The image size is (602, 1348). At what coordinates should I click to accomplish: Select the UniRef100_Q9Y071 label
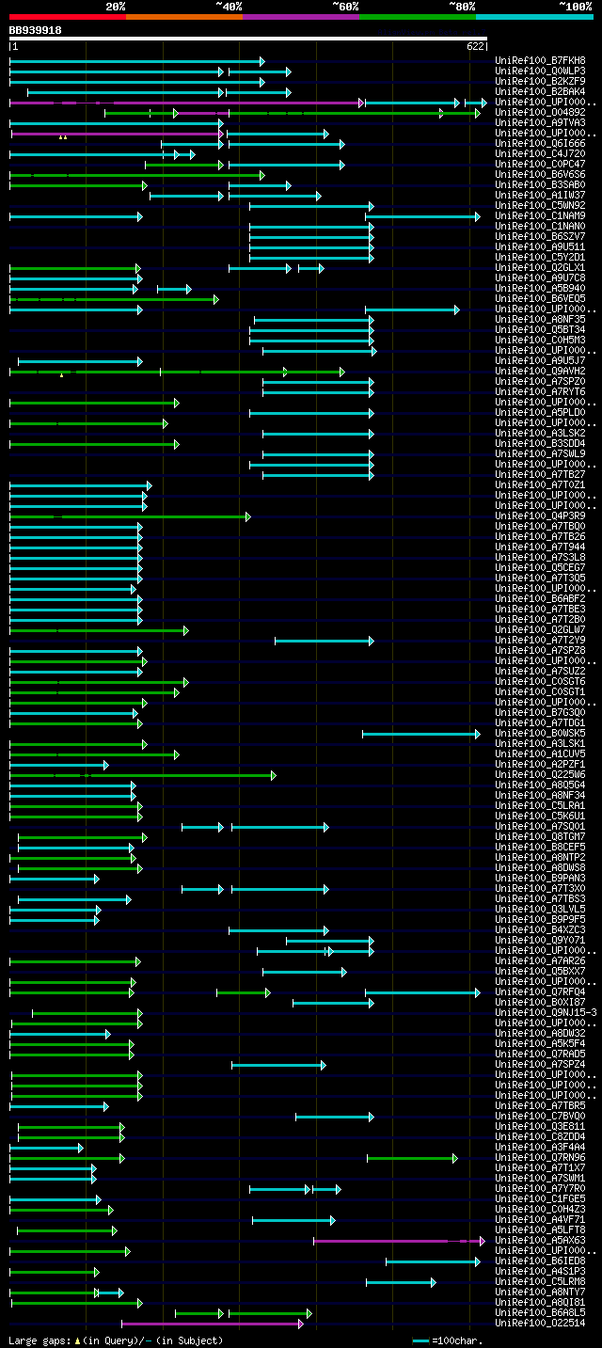point(540,941)
